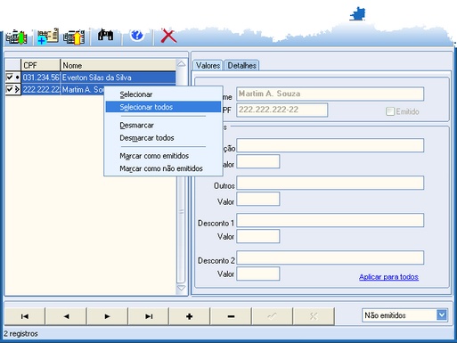
Task: Select the 222.222.22 CPF cell
Action: [x=41, y=89]
